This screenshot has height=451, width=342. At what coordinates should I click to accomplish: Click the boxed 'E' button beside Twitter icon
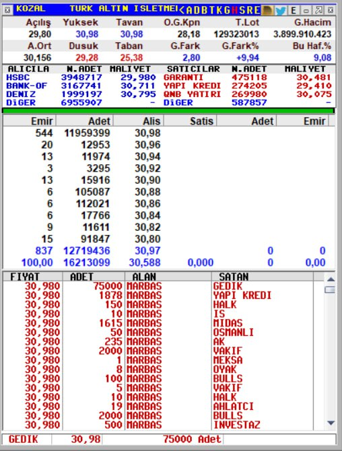point(294,11)
